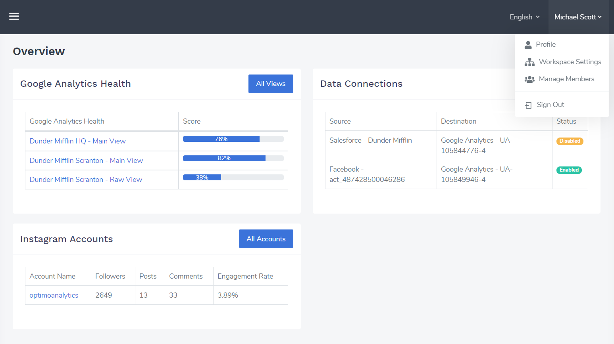The height and width of the screenshot is (344, 614).
Task: Click the 38% score progress bar
Action: click(233, 178)
